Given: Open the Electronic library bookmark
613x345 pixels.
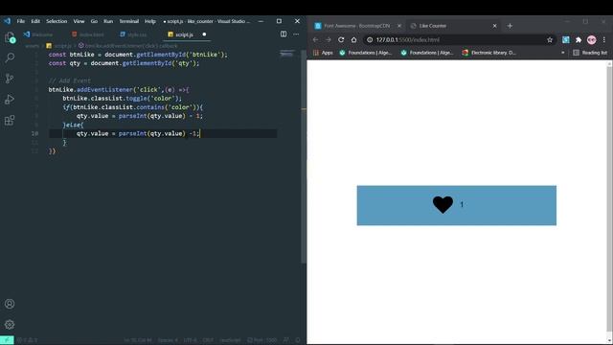Looking at the screenshot, I should [x=488, y=53].
